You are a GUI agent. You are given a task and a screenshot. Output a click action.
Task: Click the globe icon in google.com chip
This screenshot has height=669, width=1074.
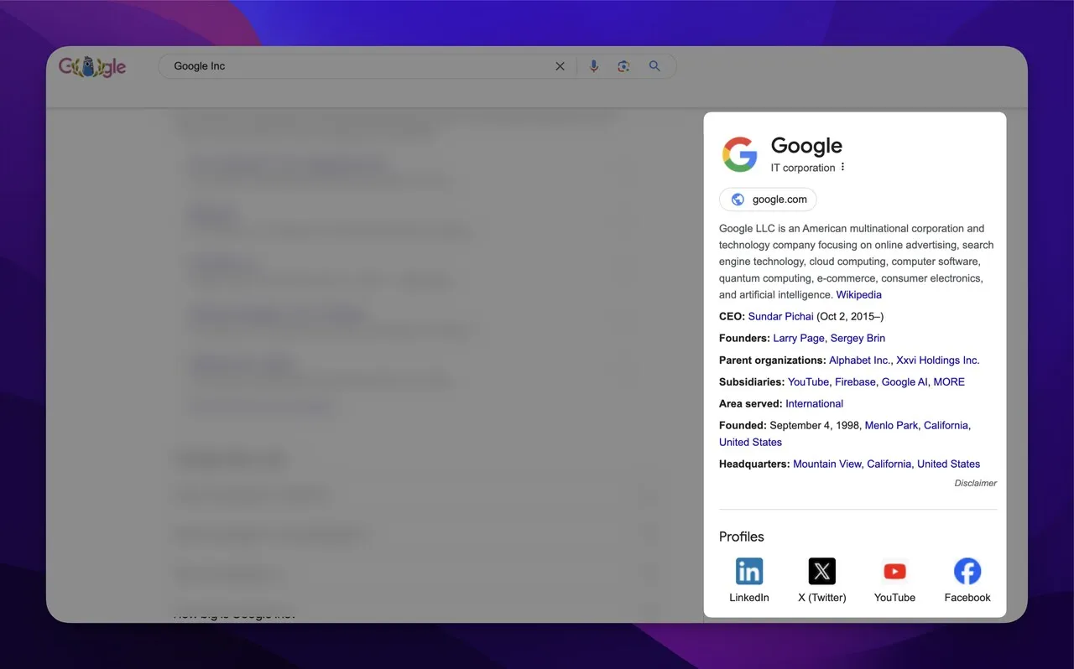point(738,200)
